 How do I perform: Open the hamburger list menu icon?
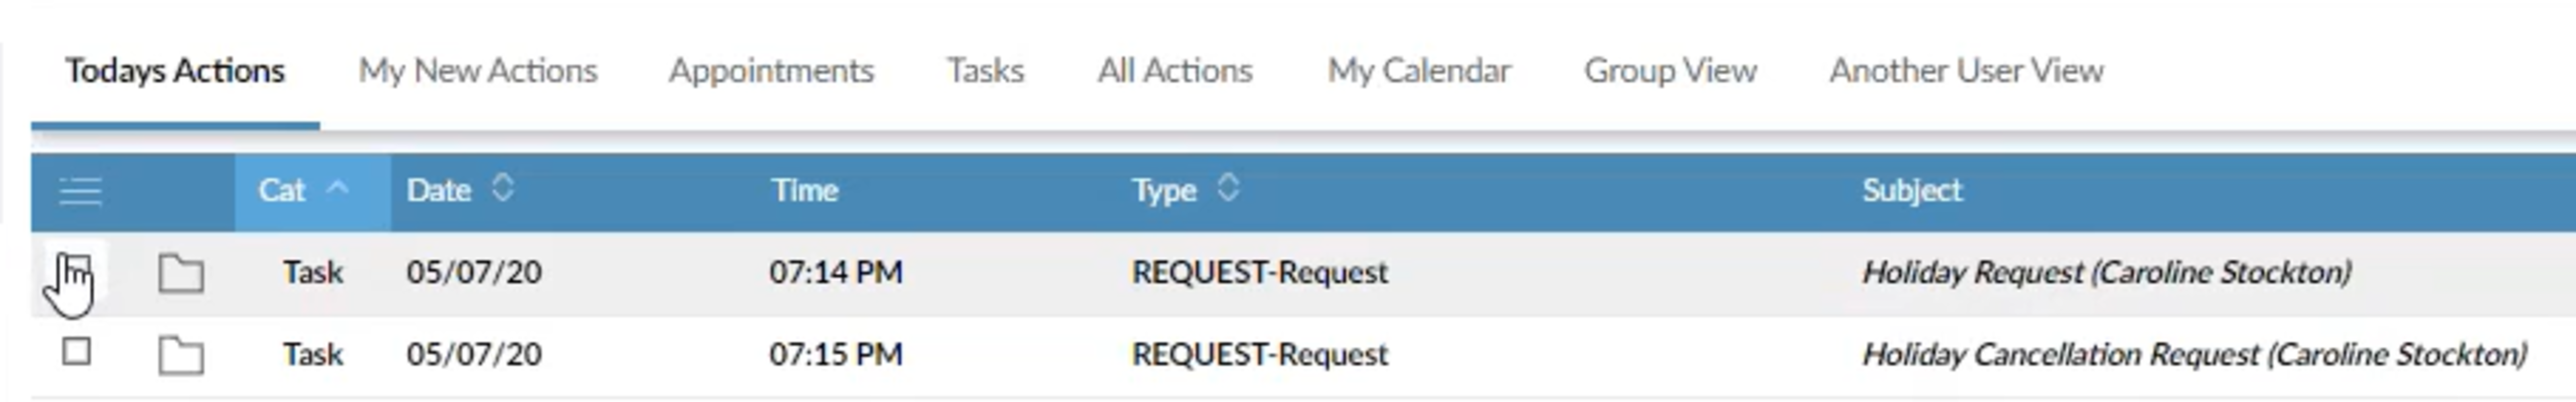pos(80,190)
